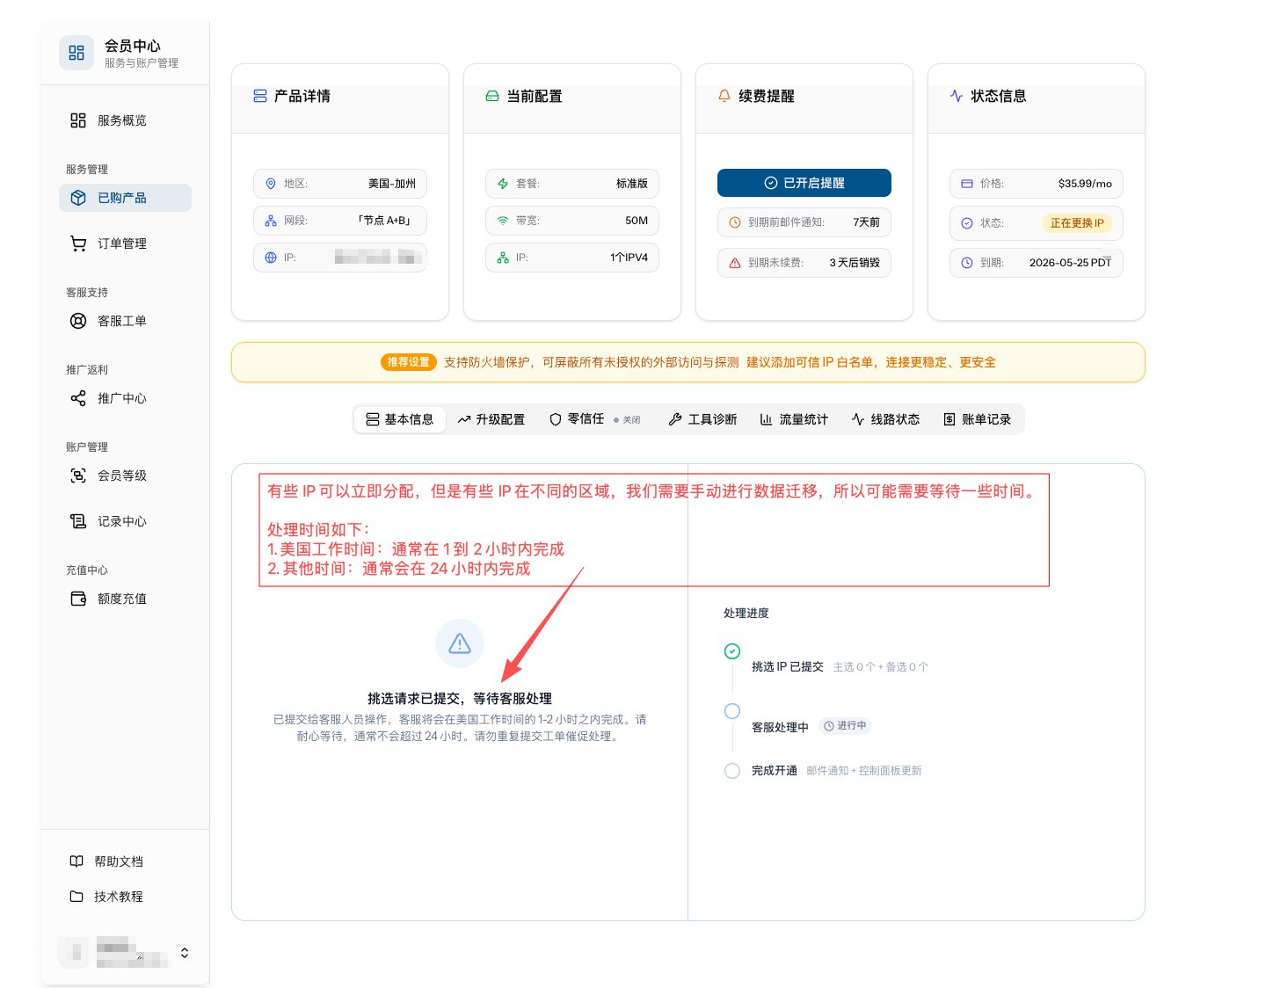Click the 1个IPV4 value row
1273x988 pixels.
point(572,258)
